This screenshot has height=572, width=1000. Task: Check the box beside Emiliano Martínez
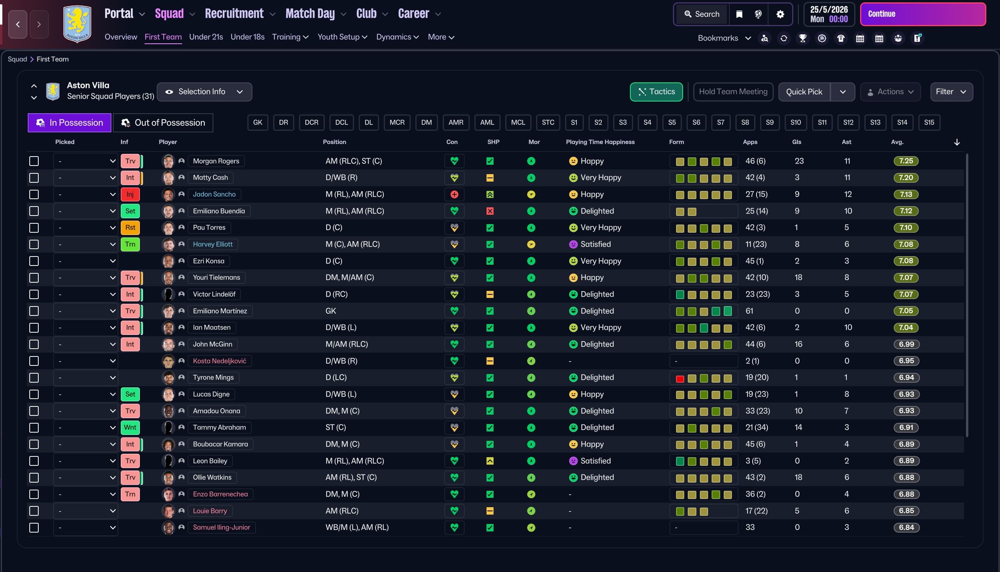[34, 311]
